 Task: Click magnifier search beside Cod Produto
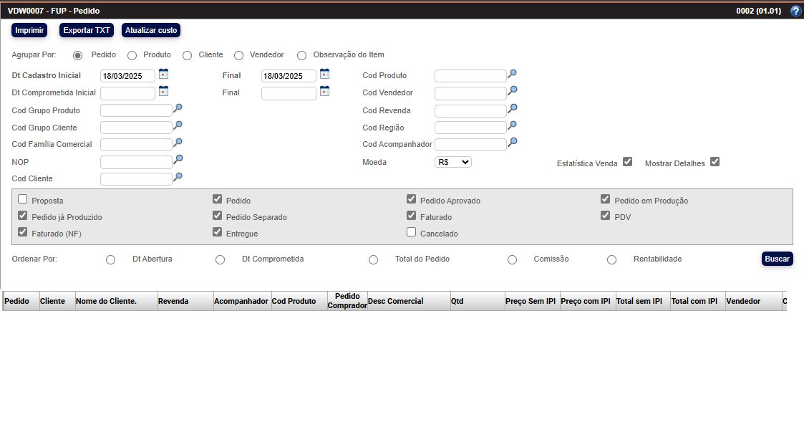(x=512, y=74)
